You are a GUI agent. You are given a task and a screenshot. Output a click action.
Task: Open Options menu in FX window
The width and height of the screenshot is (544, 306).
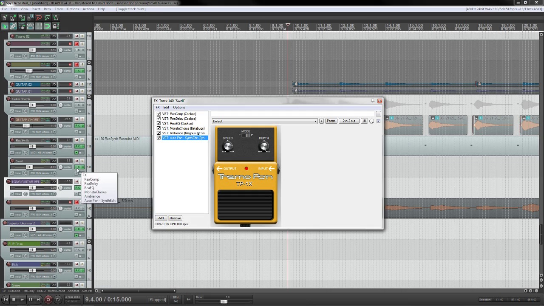tap(179, 108)
